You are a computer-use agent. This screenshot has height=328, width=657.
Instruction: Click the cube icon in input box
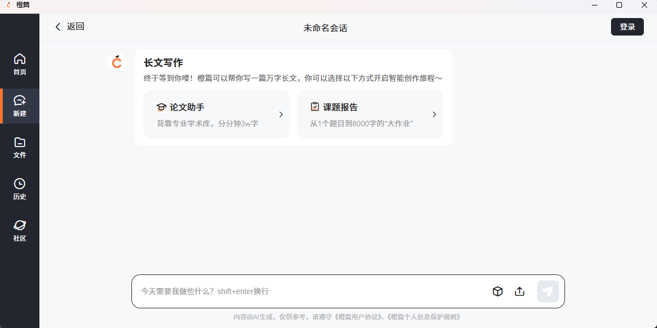(497, 291)
